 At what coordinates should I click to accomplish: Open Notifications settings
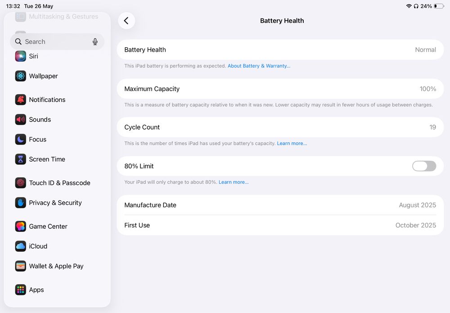click(57, 100)
